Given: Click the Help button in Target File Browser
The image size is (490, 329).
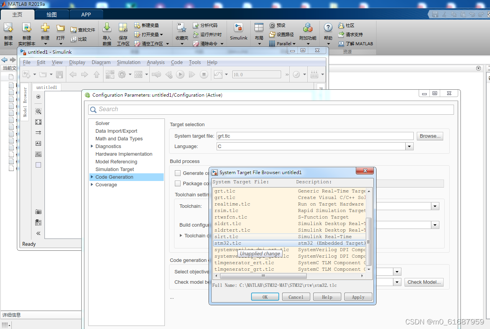Looking at the screenshot, I should (x=327, y=297).
